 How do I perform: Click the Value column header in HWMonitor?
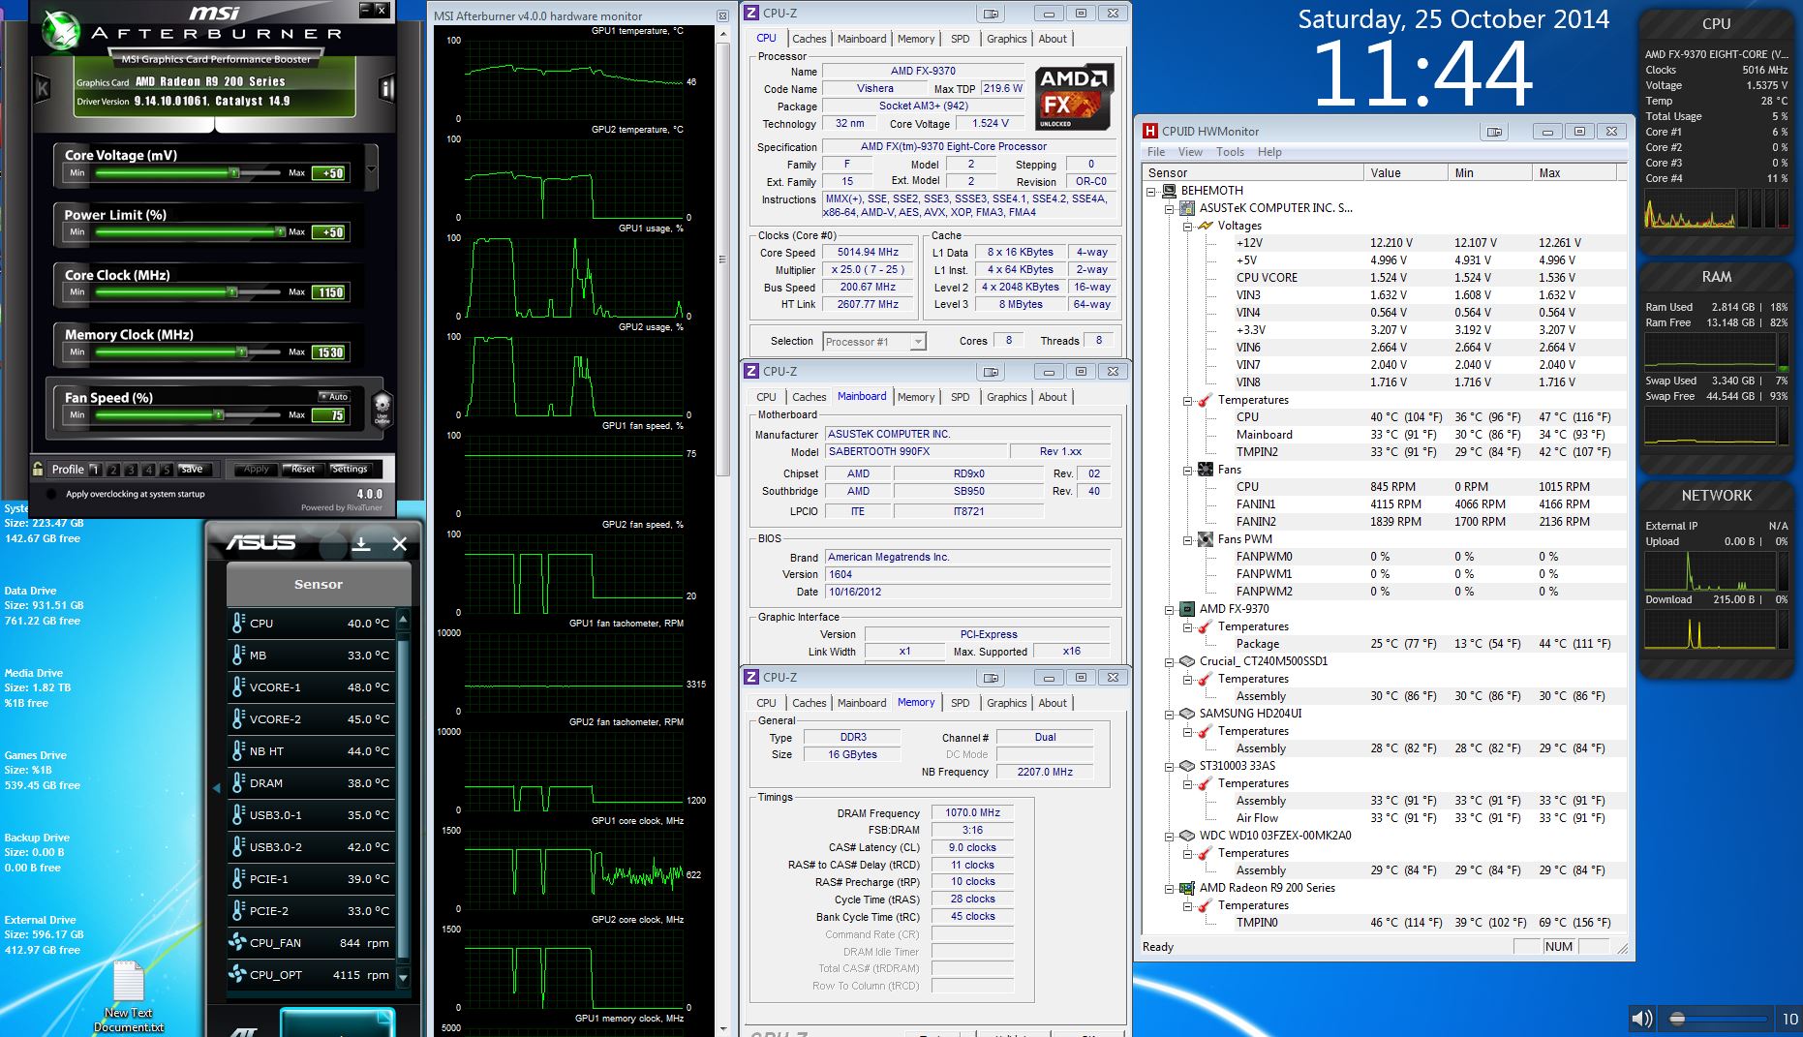[x=1406, y=173]
